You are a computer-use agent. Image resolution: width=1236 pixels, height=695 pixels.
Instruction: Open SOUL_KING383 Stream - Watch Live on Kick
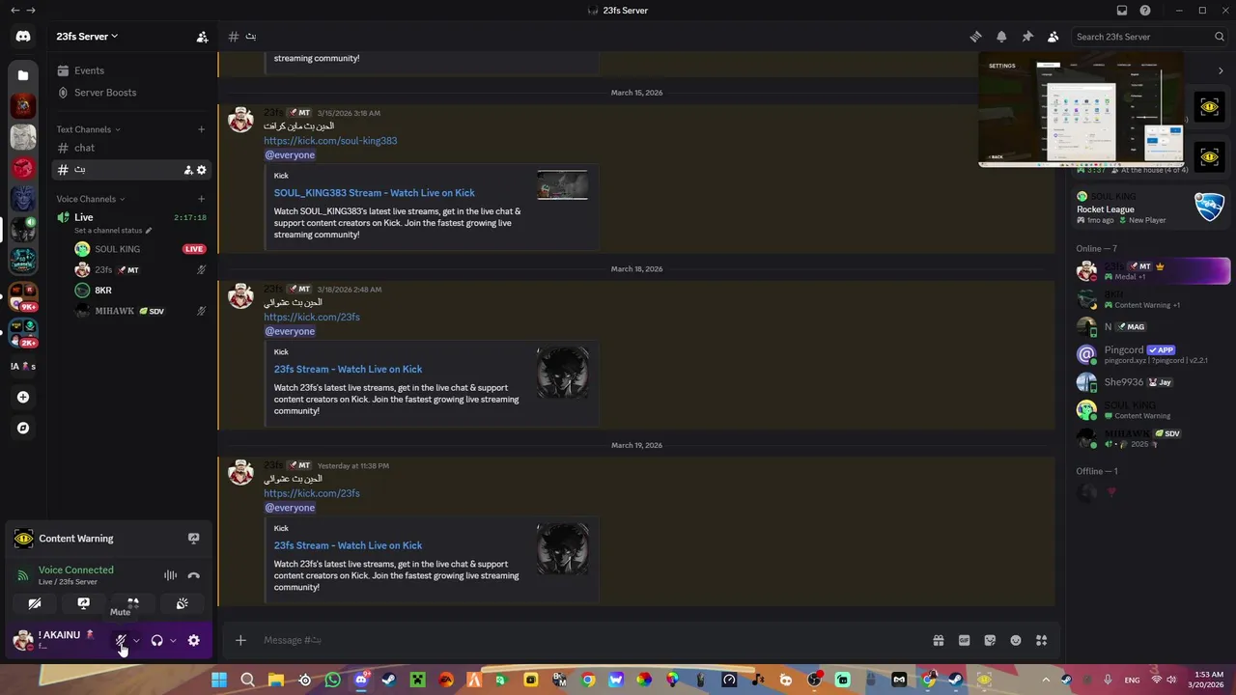coord(374,193)
